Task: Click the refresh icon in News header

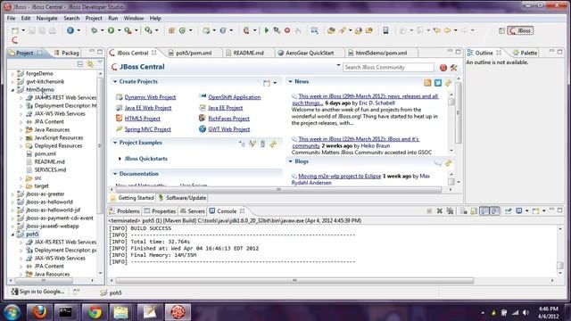Action: click(x=448, y=83)
